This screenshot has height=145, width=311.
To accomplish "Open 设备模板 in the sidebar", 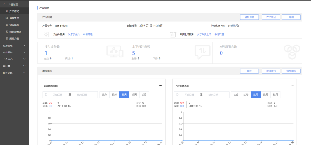I will [x=15, y=25].
